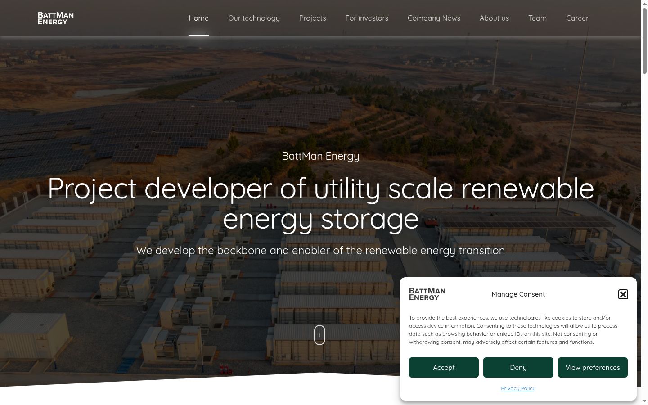Close the Manage Consent dialog

[623, 294]
